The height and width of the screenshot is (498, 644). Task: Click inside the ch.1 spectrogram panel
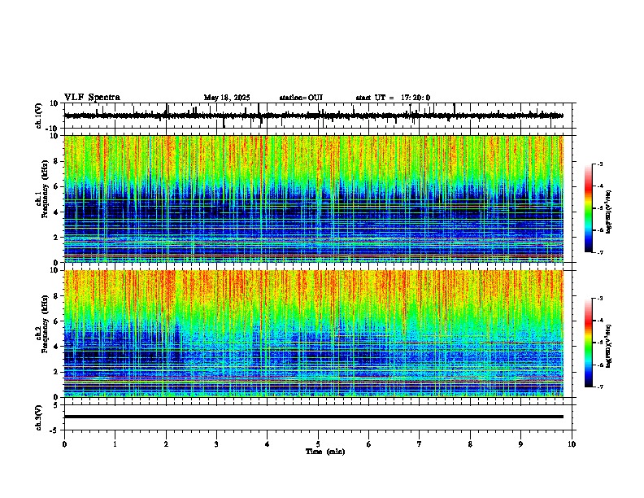[x=313, y=199]
